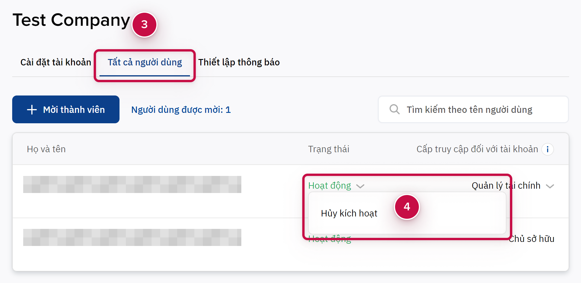The width and height of the screenshot is (581, 283).
Task: Click the second user's blurred name
Action: coord(132,237)
